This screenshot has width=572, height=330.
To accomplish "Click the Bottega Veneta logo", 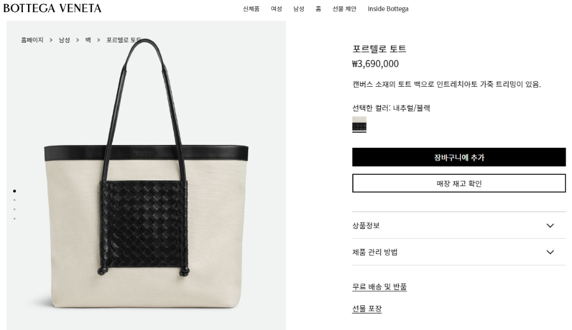I will click(52, 8).
